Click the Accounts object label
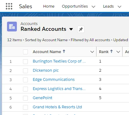The image size is (129, 115). click(x=29, y=24)
